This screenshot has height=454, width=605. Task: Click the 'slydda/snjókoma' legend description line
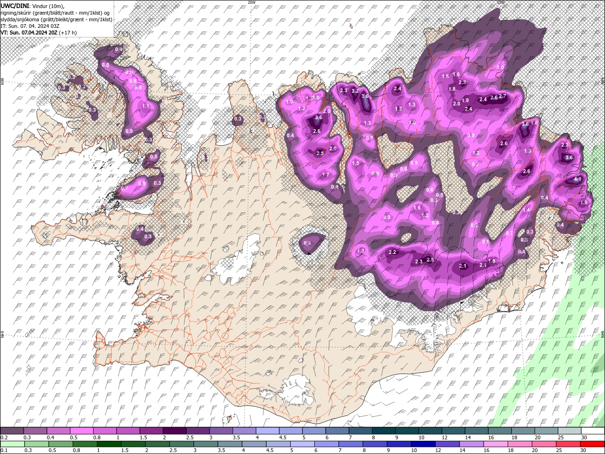coord(56,19)
